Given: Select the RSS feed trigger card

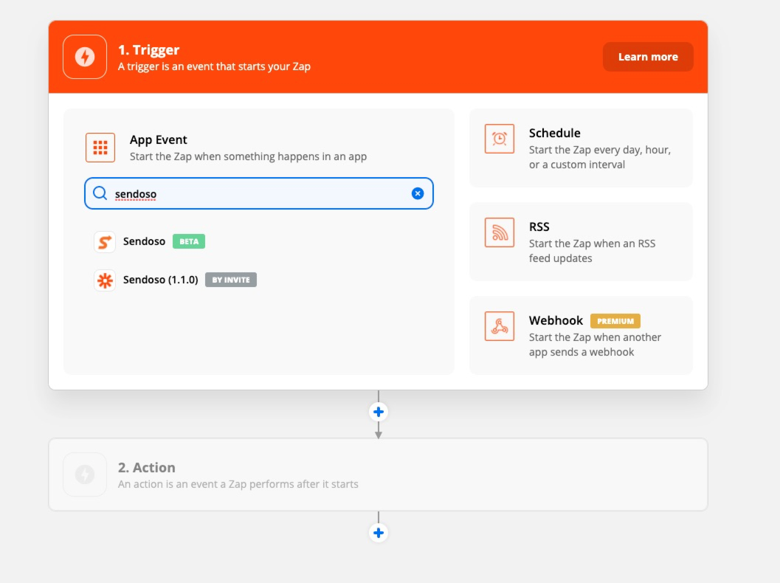Looking at the screenshot, I should point(580,241).
